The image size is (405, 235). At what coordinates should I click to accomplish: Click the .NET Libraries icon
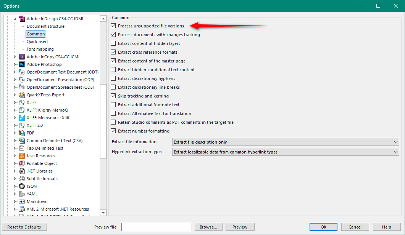click(22, 171)
